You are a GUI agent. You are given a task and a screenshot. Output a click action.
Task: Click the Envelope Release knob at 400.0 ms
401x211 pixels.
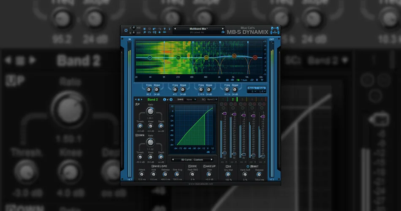[x=165, y=174]
